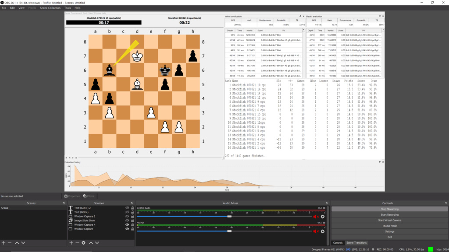Viewport: 449px width, 252px height.
Task: Click the LIVE: 12:36:16 status text
Action: (360, 249)
